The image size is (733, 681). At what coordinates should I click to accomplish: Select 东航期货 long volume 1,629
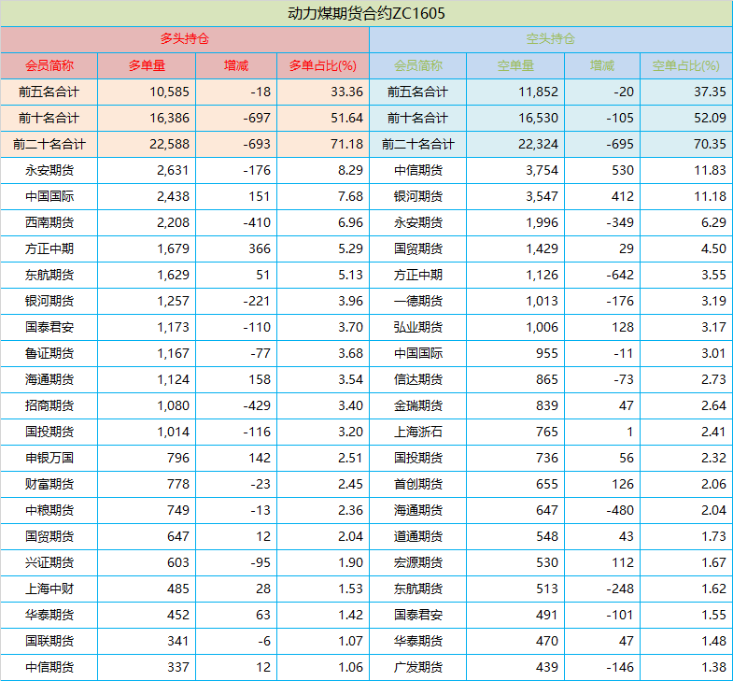pyautogui.click(x=173, y=275)
